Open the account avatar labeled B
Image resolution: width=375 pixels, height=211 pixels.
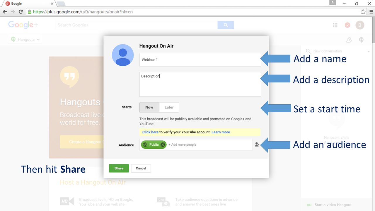pyautogui.click(x=360, y=25)
